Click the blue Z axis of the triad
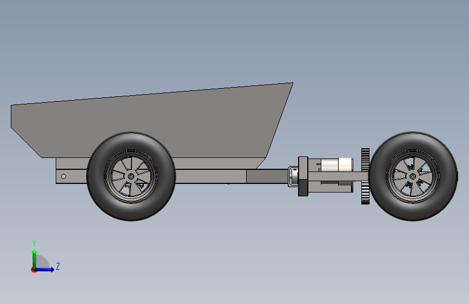469x304 pixels. (45, 269)
